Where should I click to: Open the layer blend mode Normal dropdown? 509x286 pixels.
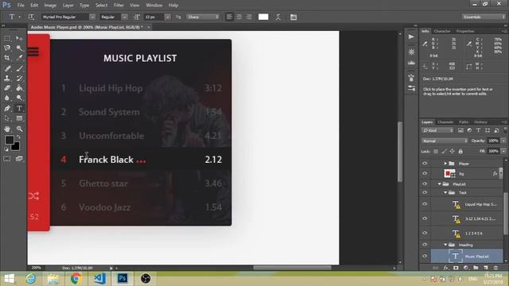click(x=445, y=141)
